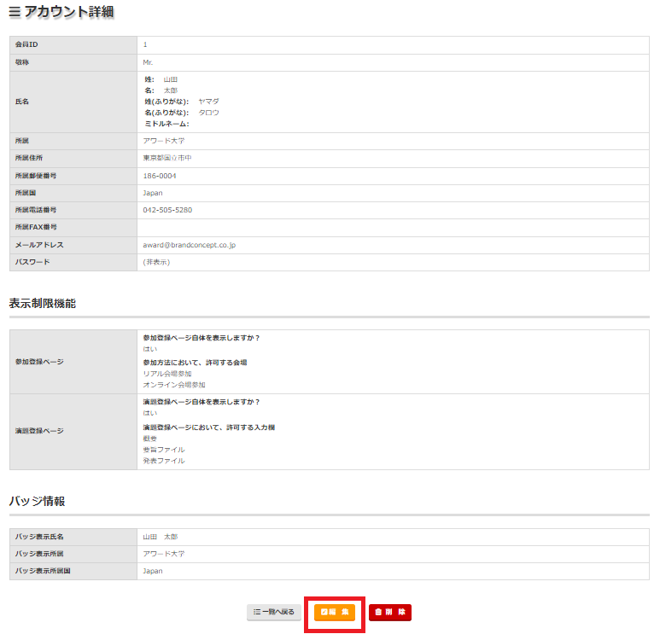660x634 pixels.
Task: Click the バッジ情報 section heading
Action: pos(37,501)
